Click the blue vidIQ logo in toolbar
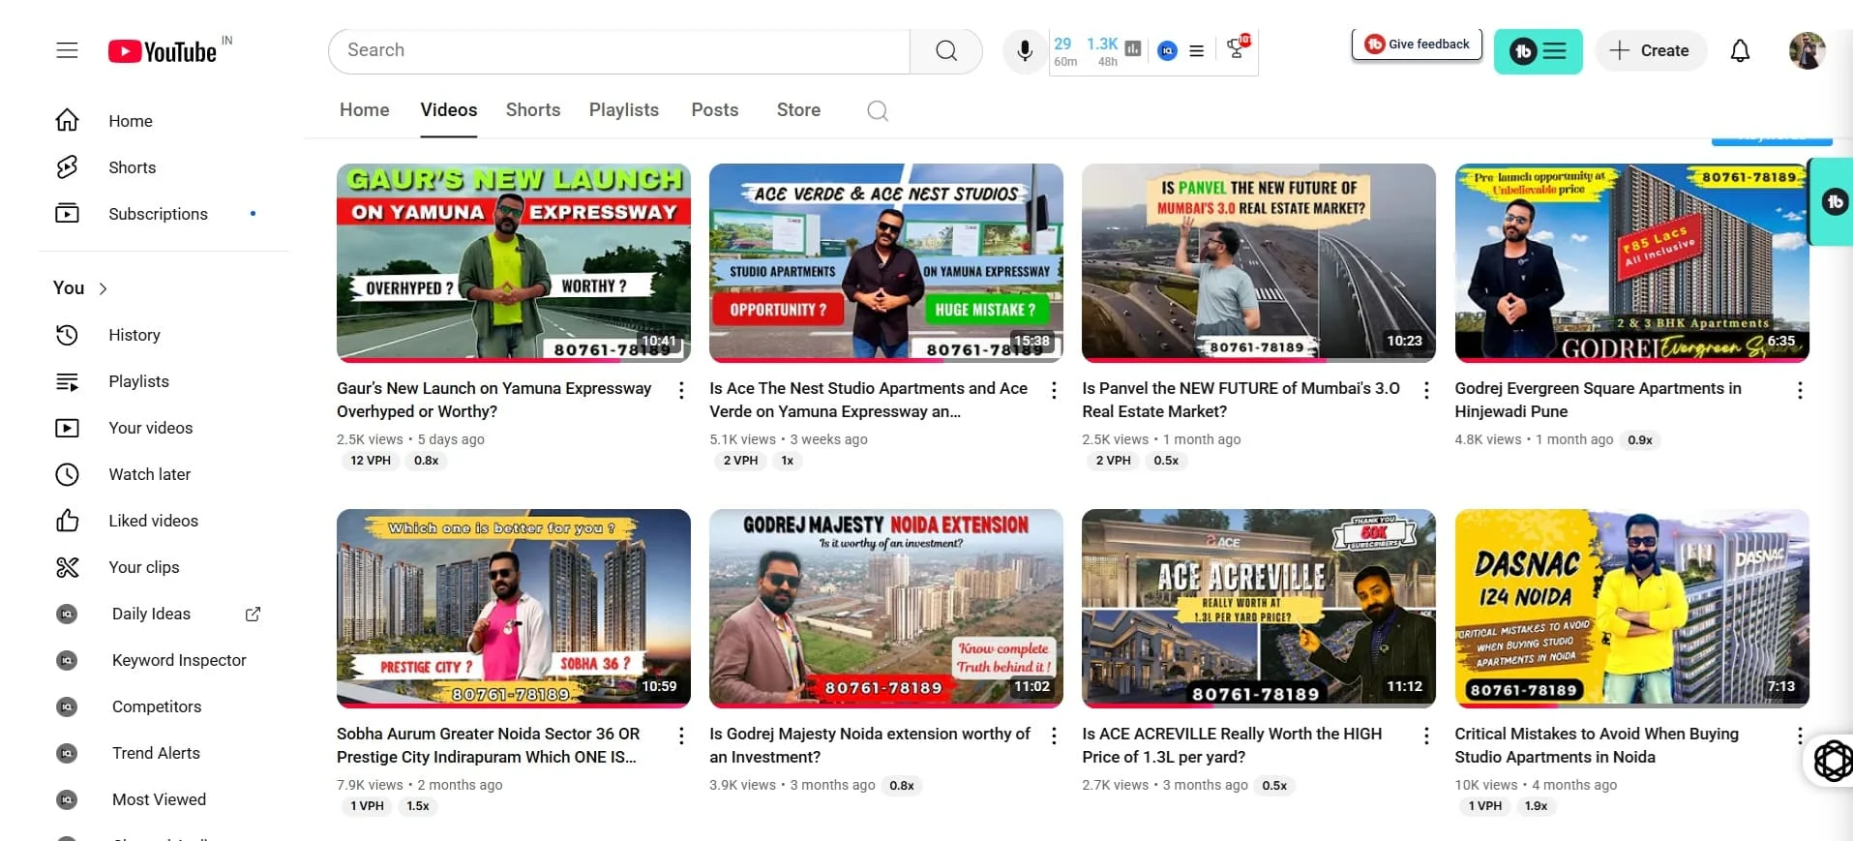1853x841 pixels. pyautogui.click(x=1168, y=50)
